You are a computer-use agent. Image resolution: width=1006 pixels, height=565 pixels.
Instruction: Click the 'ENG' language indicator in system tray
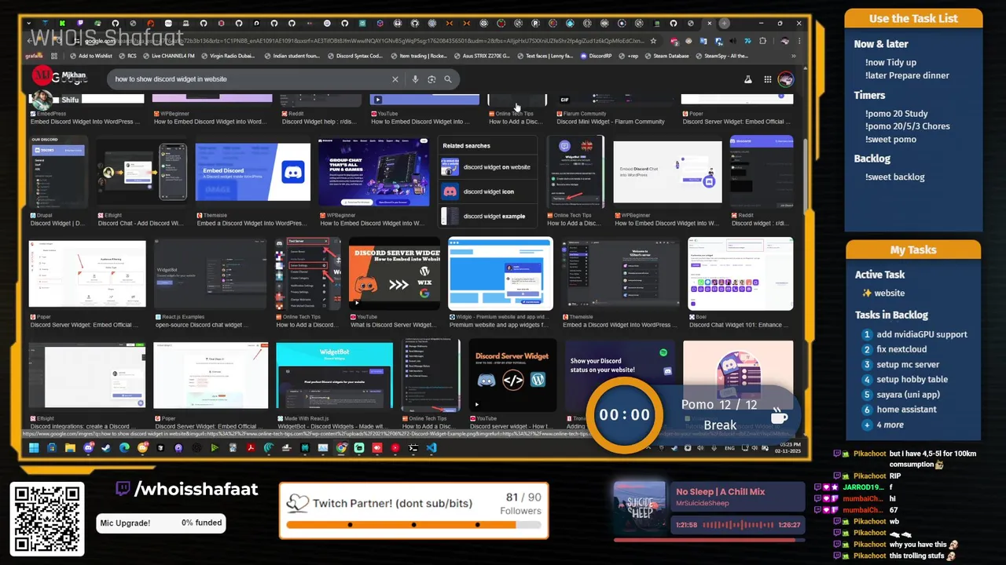click(x=729, y=448)
